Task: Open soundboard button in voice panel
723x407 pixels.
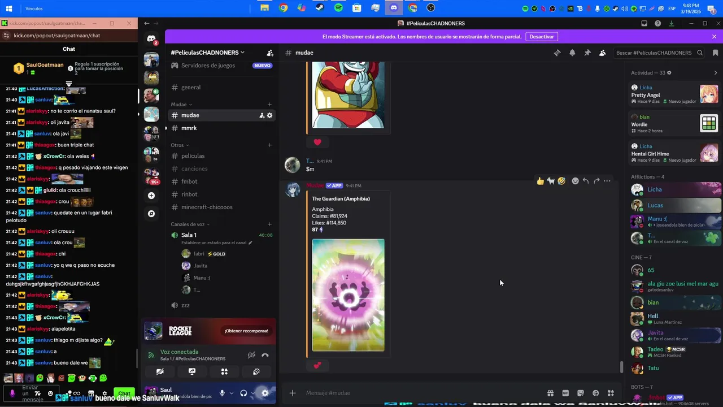Action: point(256,371)
